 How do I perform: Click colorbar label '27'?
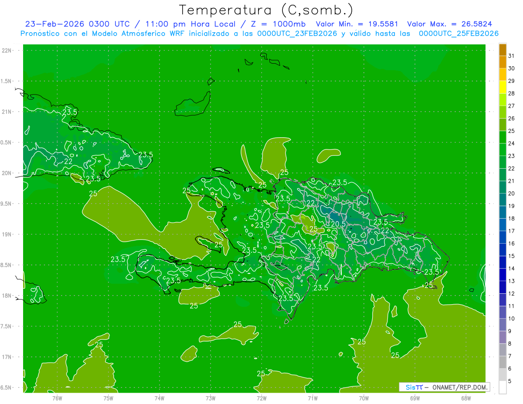(511, 106)
